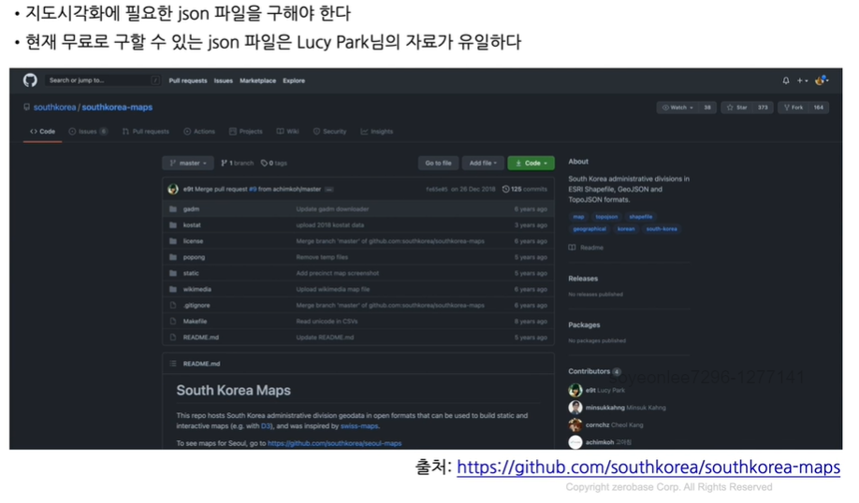
Task: Open the 'Read unicode in CSVs' commit message
Action: (x=328, y=322)
